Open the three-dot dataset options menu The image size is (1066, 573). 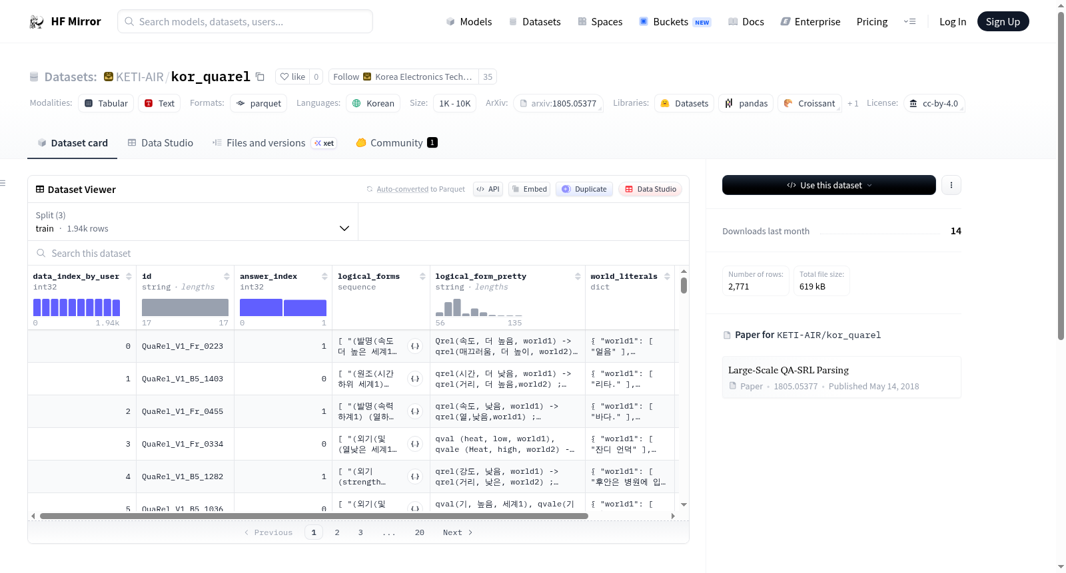[951, 185]
